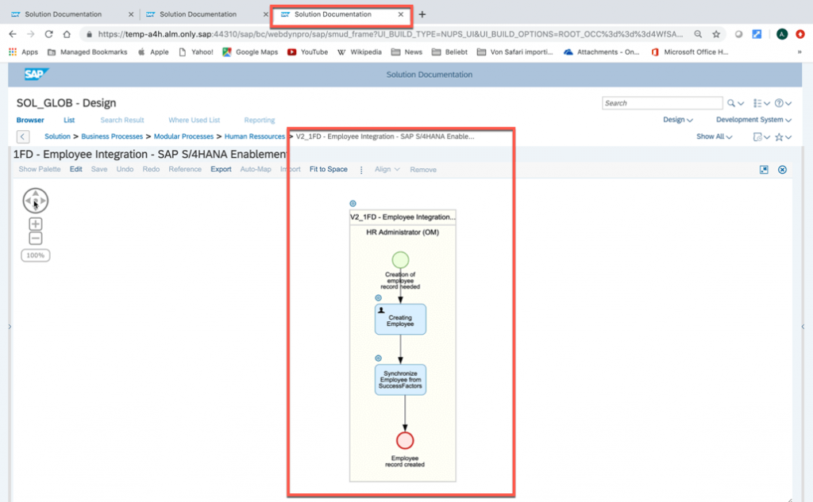Fit the diagram to space
The width and height of the screenshot is (813, 502).
click(328, 170)
